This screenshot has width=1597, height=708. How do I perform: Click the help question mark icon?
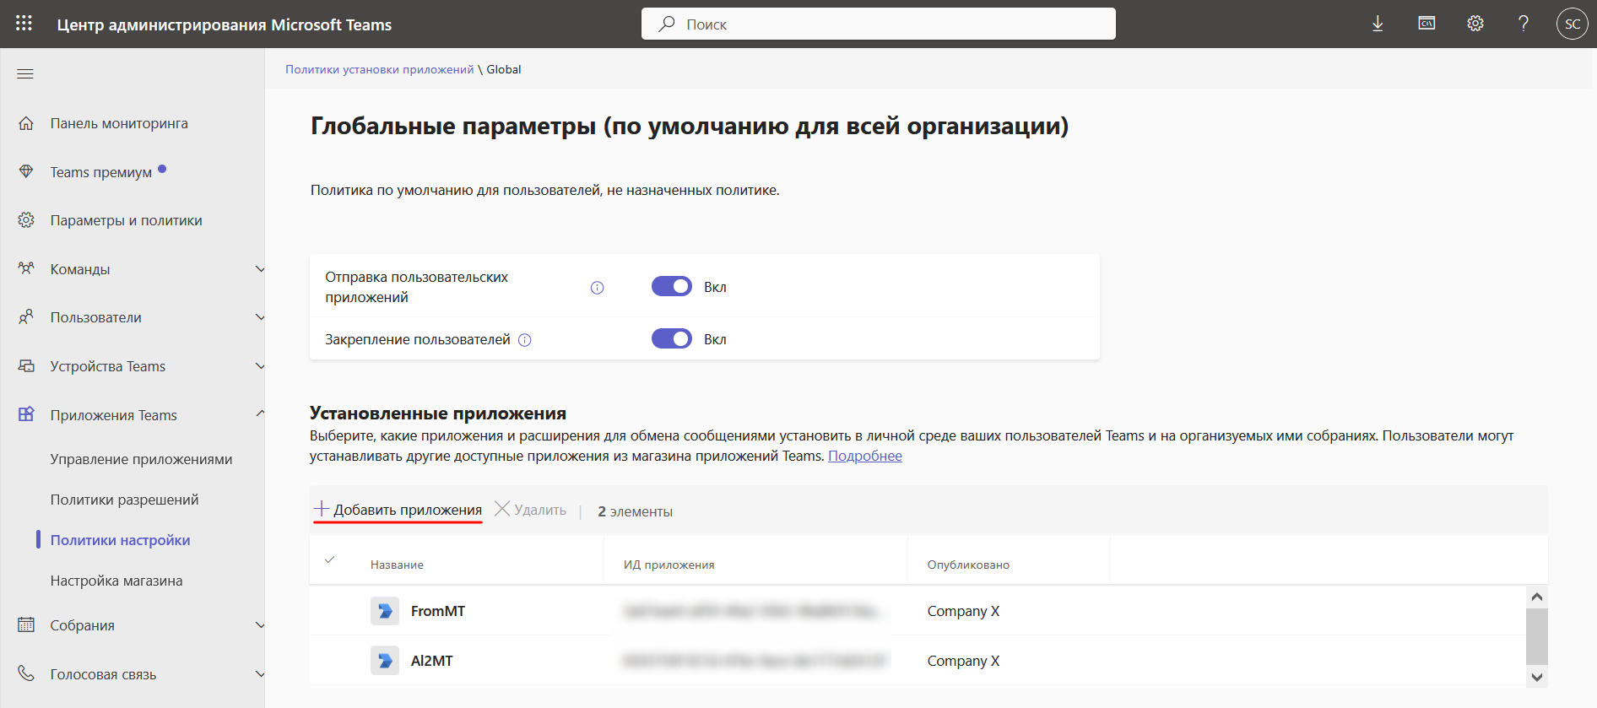pos(1524,24)
